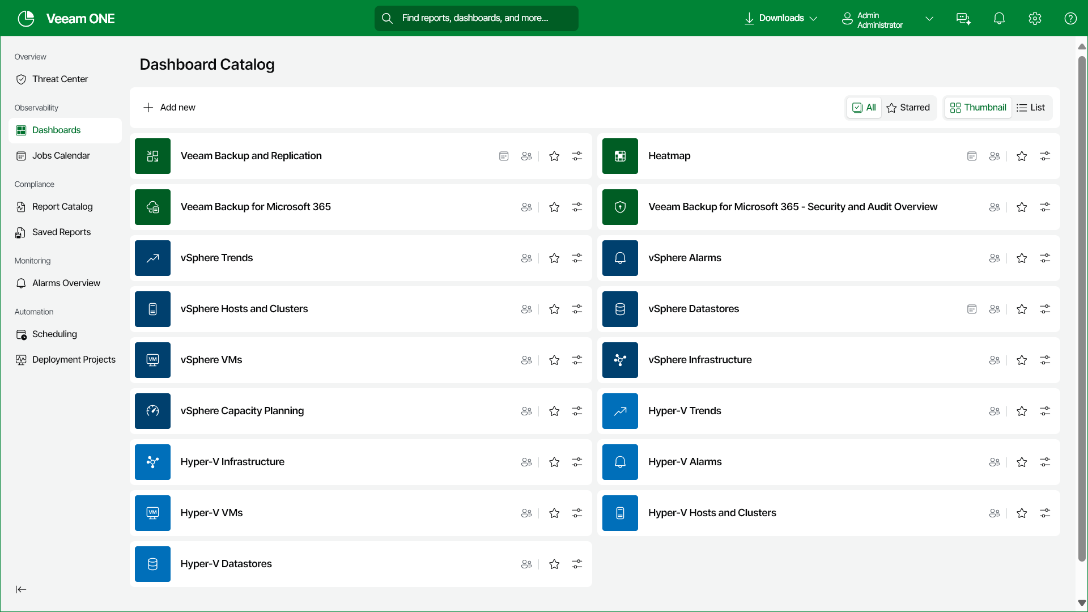Image resolution: width=1088 pixels, height=612 pixels.
Task: Open Hyper-V Infrastructure dashboard title
Action: [232, 462]
